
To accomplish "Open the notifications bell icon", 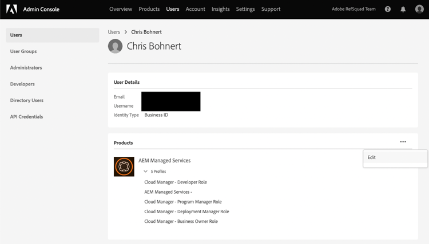I will pyautogui.click(x=403, y=9).
